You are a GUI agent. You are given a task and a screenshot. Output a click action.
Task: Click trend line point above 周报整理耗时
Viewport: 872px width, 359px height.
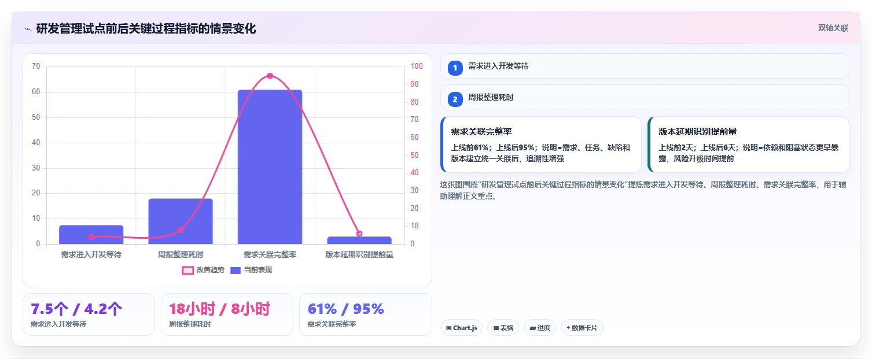point(181,230)
